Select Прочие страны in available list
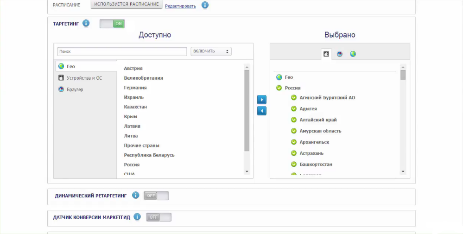 pyautogui.click(x=142, y=145)
